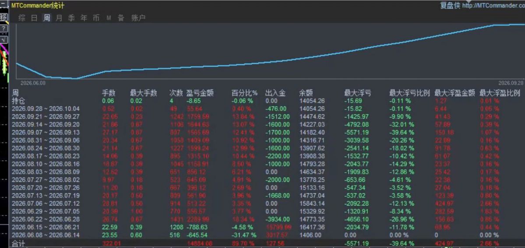Viewport: 525px width, 248px height.
Task: Click the max floating loss cell -4792.08
Action: click(x=356, y=124)
